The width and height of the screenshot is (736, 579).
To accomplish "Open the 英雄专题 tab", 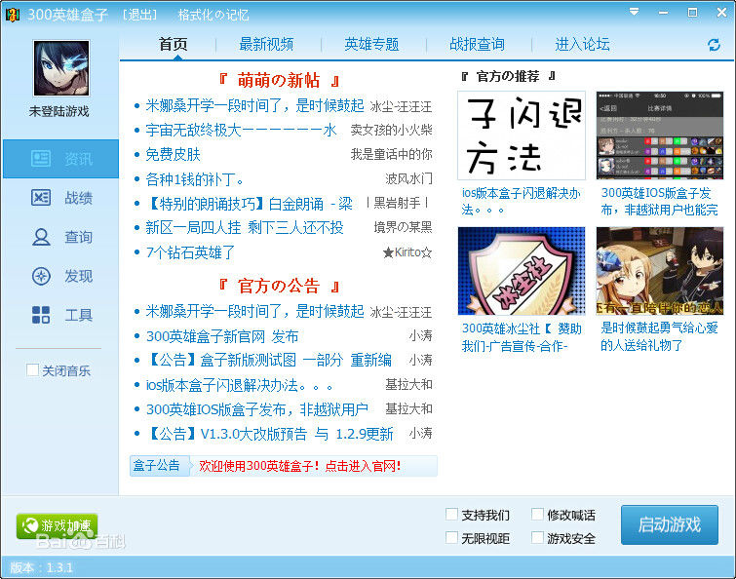I will point(371,44).
